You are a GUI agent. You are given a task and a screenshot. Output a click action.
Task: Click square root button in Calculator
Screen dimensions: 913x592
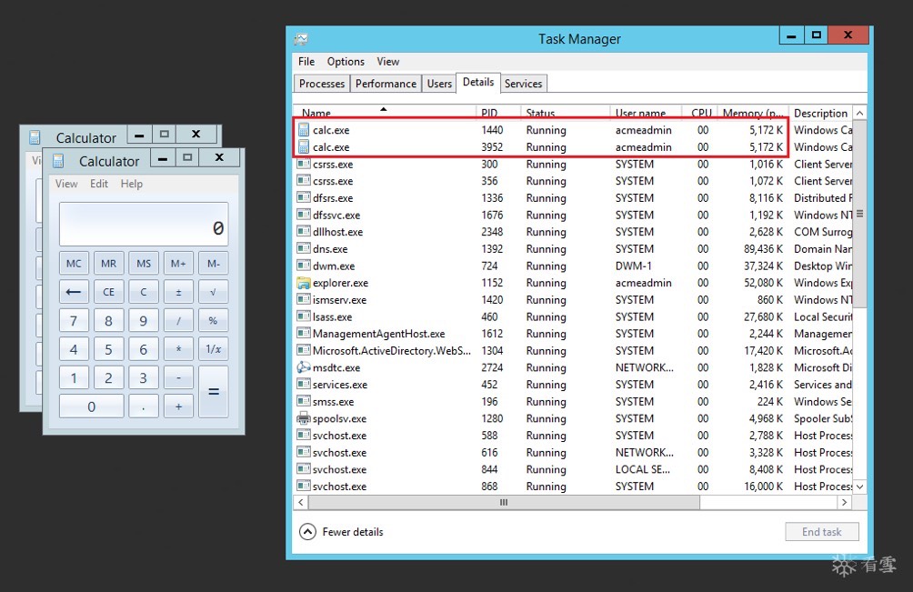(213, 292)
